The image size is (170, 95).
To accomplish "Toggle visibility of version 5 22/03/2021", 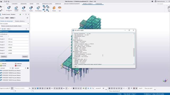I will click(1, 70).
